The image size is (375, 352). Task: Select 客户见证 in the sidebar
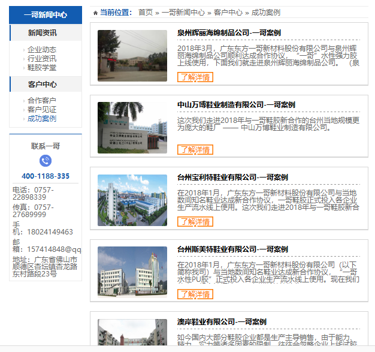tap(42, 109)
